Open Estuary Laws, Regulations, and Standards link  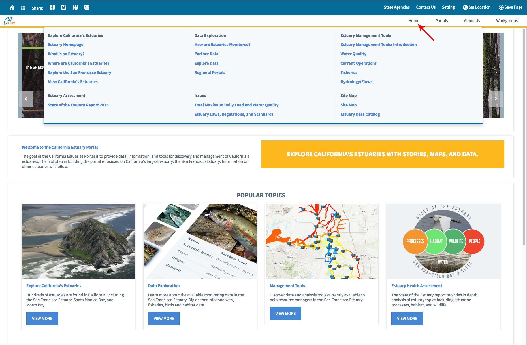coord(234,114)
